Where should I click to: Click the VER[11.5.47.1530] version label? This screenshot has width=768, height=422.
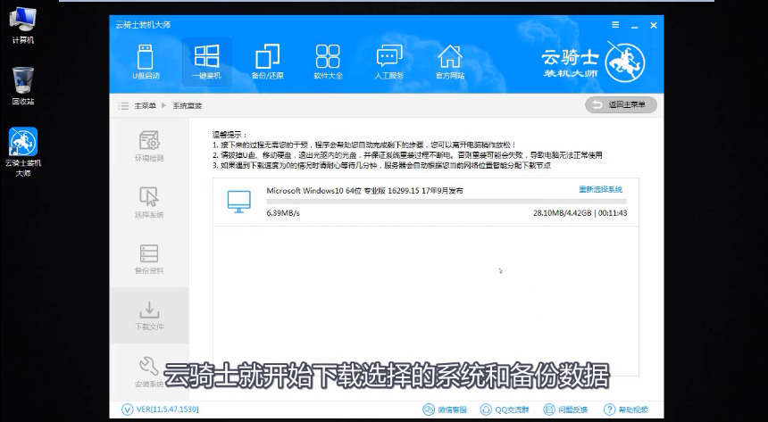pyautogui.click(x=167, y=410)
